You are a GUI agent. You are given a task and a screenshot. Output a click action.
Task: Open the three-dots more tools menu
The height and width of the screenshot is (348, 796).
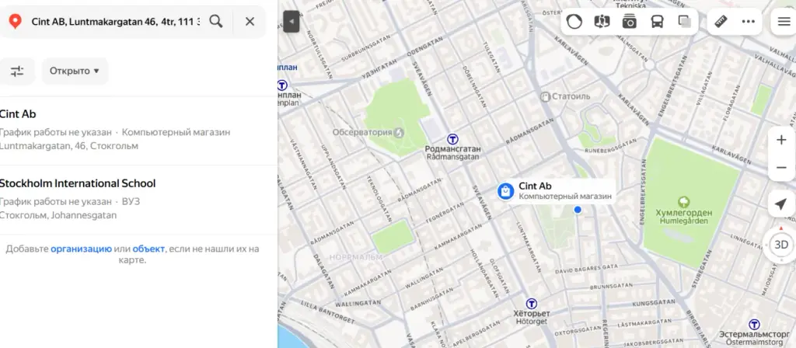(749, 22)
